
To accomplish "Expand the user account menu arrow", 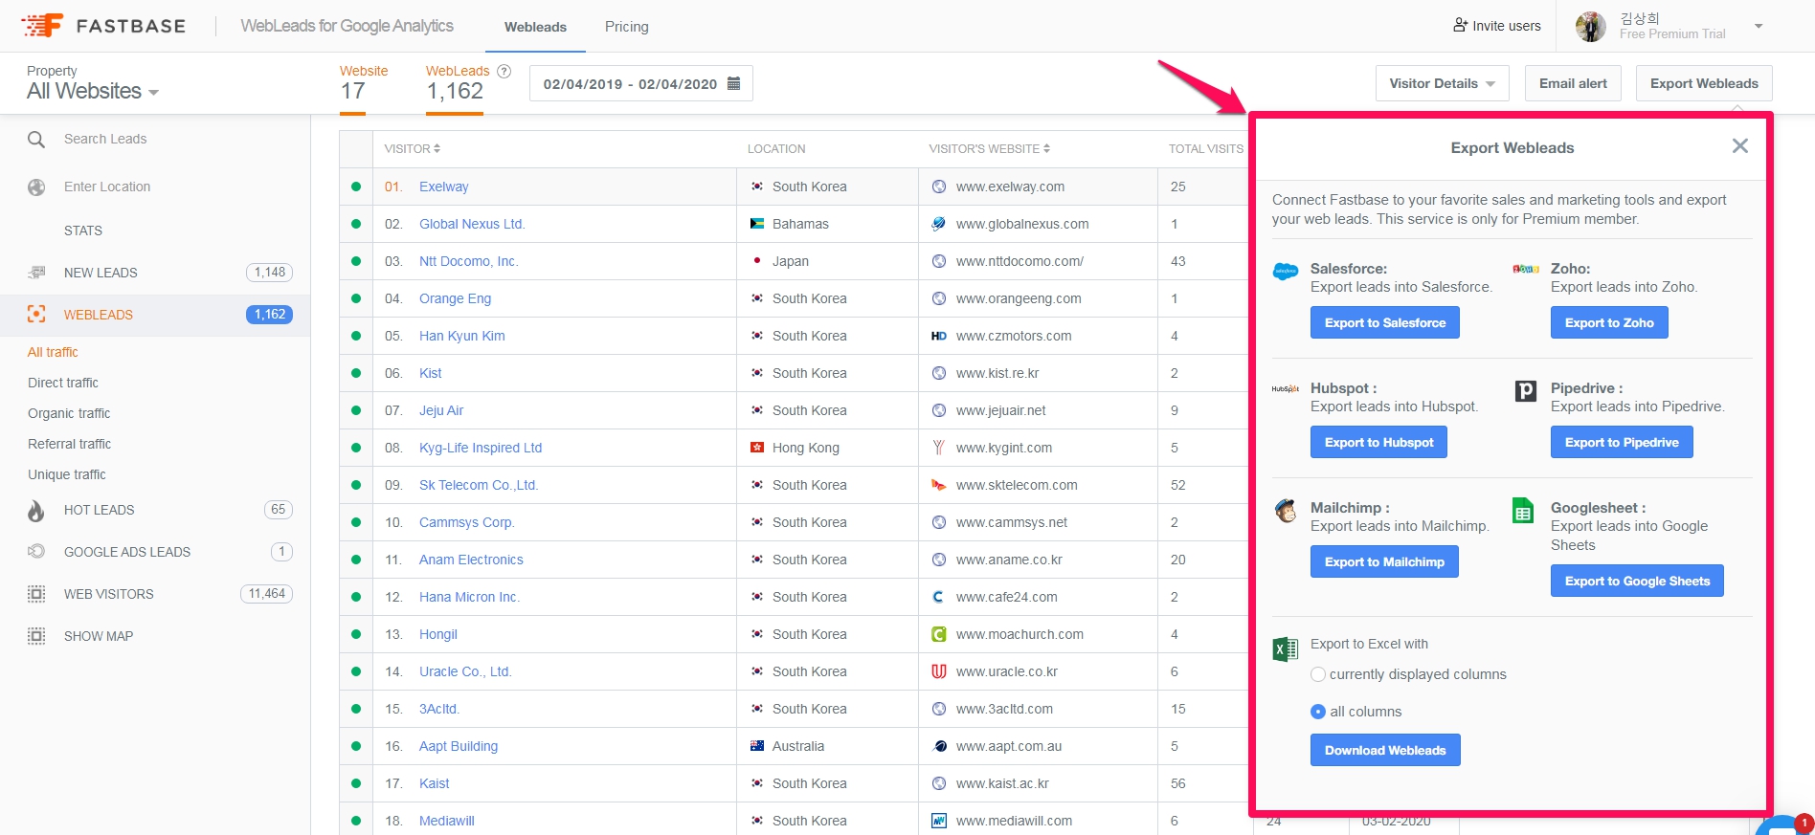I will pos(1759,27).
